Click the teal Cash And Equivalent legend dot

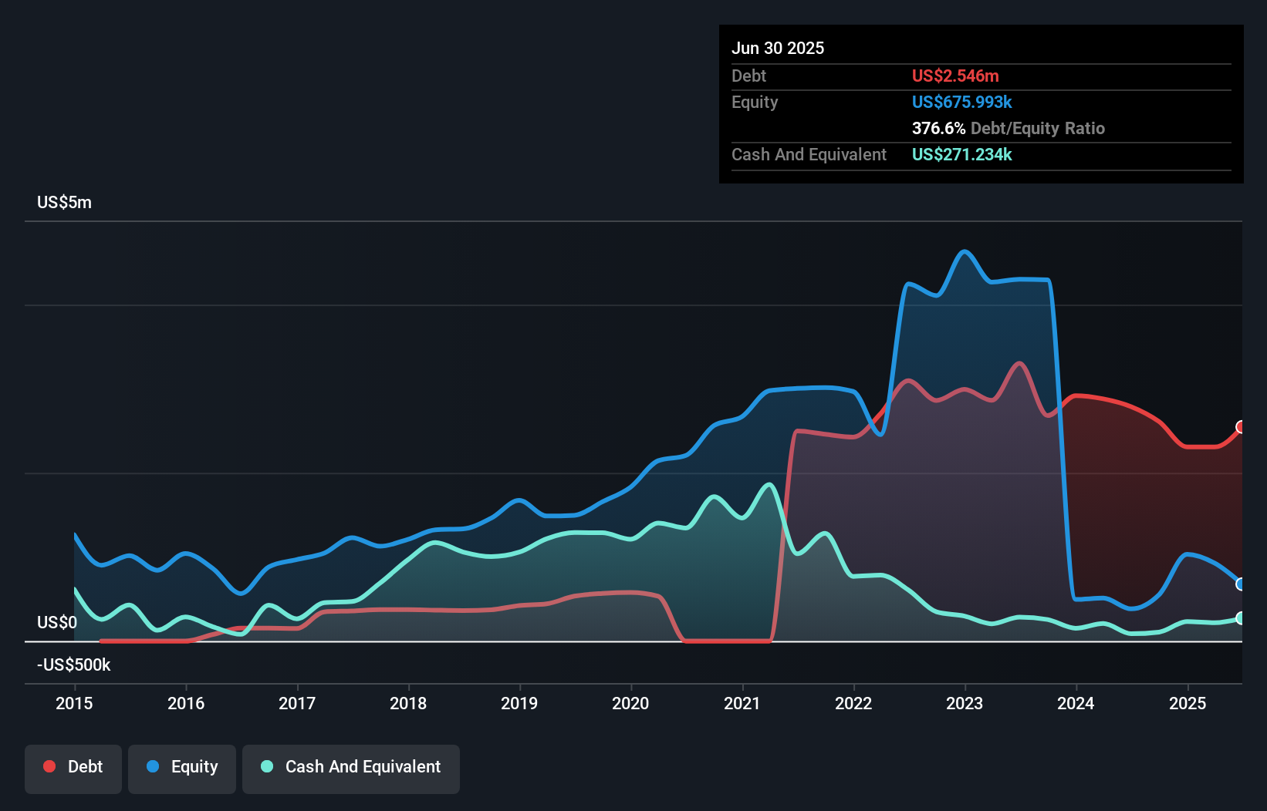(267, 766)
